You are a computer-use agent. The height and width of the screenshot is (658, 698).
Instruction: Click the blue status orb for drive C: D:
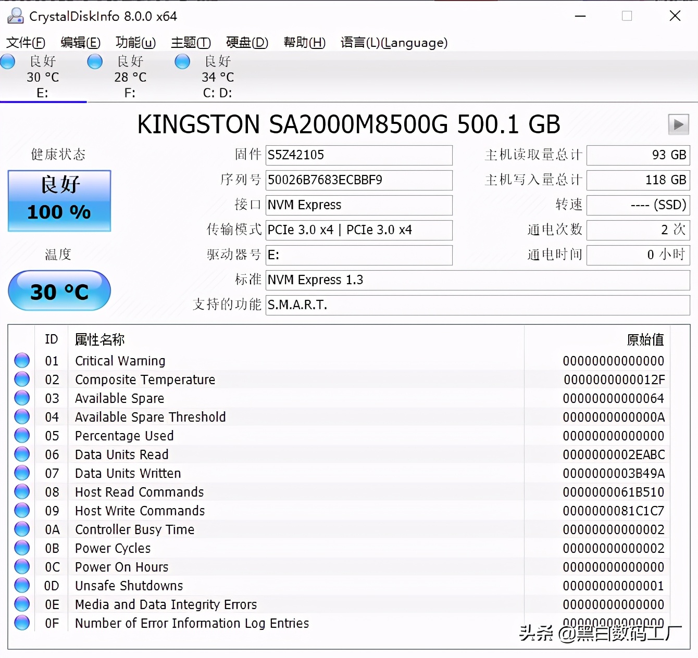click(182, 61)
